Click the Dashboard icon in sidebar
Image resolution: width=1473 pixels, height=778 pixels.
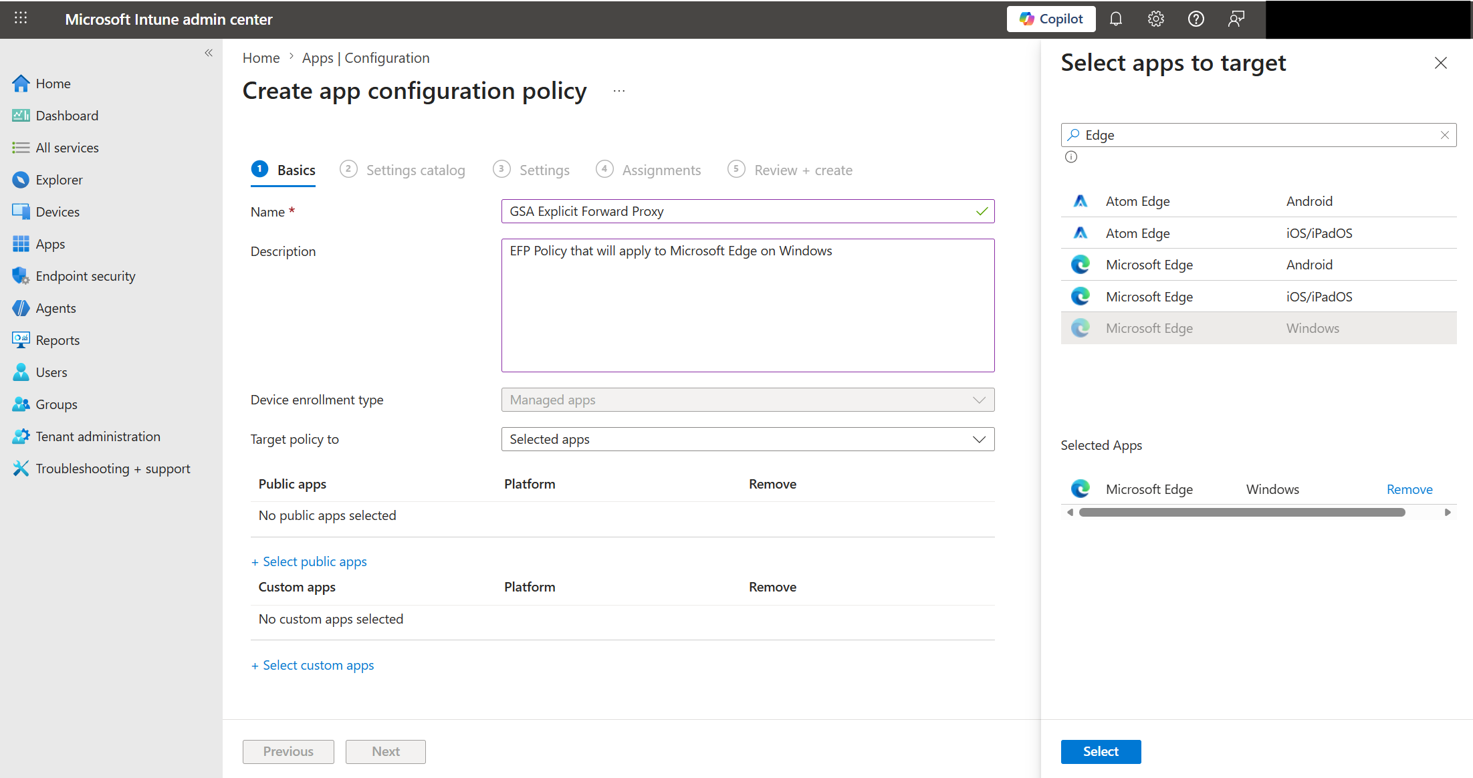(x=21, y=116)
